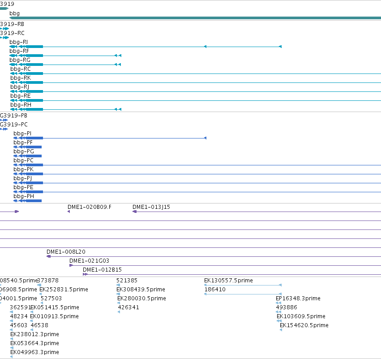Select the DME1-021G03 purple arrowhead

click(x=71, y=265)
